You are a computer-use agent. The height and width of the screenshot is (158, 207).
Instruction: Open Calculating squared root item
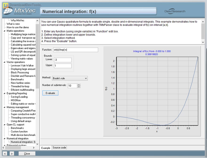[x=23, y=45]
